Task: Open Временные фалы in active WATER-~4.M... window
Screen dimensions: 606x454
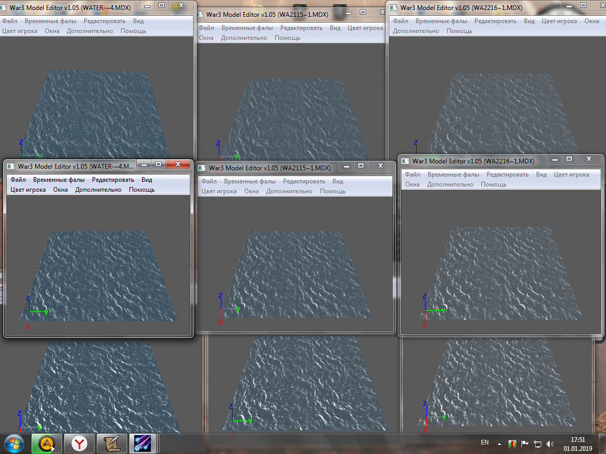Action: (x=59, y=180)
